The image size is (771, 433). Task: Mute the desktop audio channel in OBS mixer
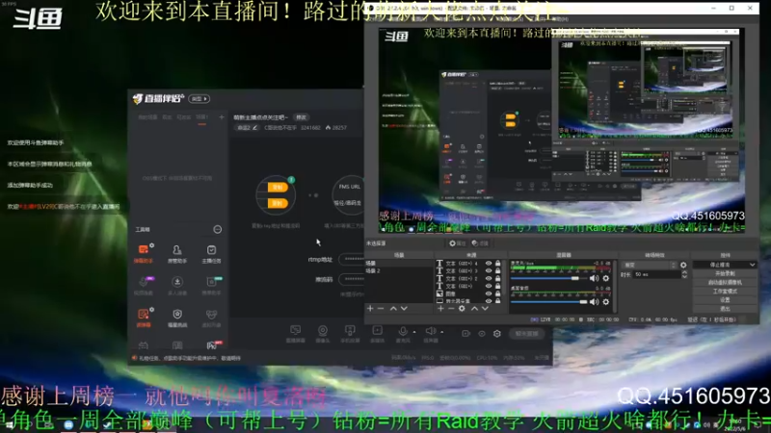point(594,302)
